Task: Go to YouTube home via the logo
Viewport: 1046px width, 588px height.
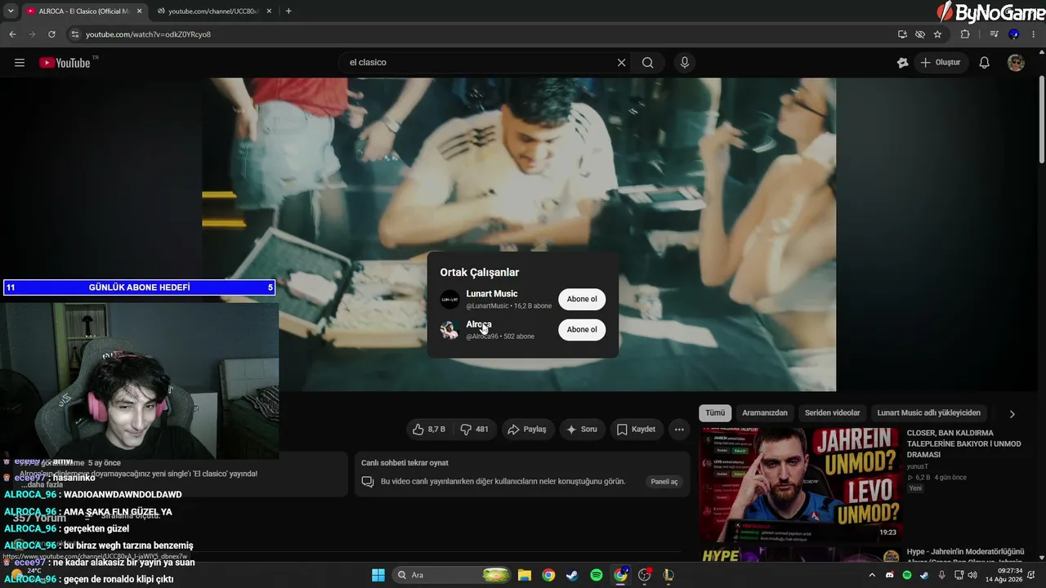Action: click(x=65, y=63)
